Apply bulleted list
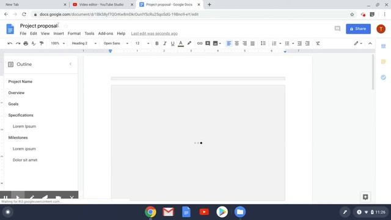Image resolution: width=391 pixels, height=220 pixels. (x=287, y=43)
